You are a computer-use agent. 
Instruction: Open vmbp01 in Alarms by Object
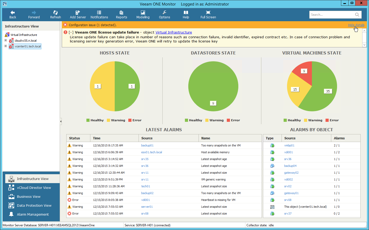[x=289, y=145]
